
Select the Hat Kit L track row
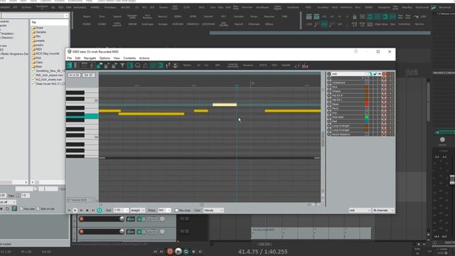pos(348,100)
